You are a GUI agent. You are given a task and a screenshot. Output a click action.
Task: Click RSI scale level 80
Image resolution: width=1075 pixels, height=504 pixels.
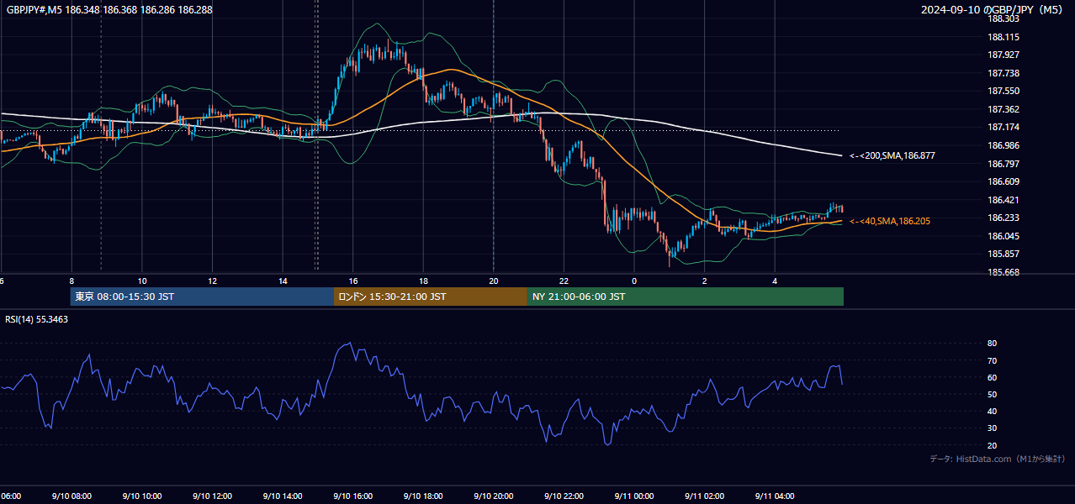992,344
